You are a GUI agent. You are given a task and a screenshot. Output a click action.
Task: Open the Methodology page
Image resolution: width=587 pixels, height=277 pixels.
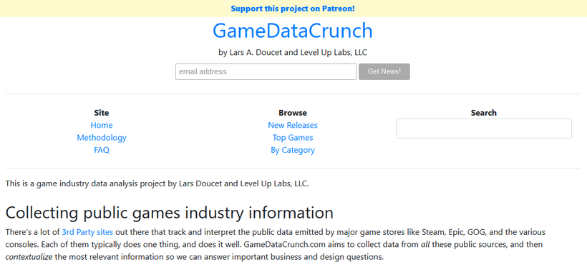click(102, 138)
